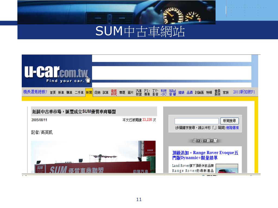
Task: Open the 促銷 navigation item
Action: 97,93
